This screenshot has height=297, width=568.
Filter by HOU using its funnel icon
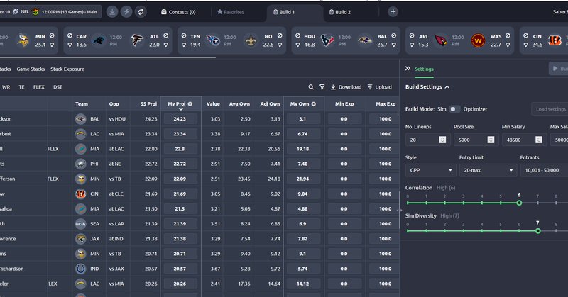tap(297, 45)
